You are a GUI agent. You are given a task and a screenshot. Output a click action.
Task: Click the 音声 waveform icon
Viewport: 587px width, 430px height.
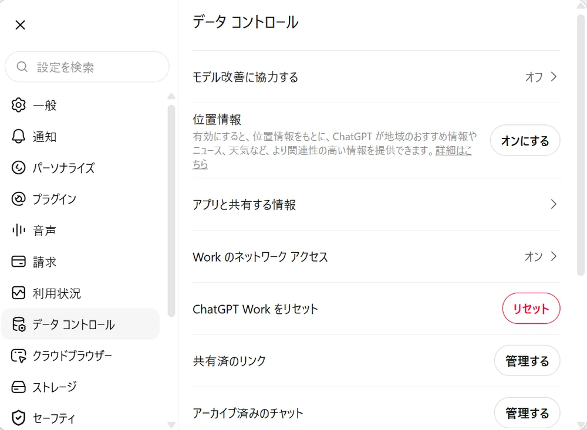point(18,230)
